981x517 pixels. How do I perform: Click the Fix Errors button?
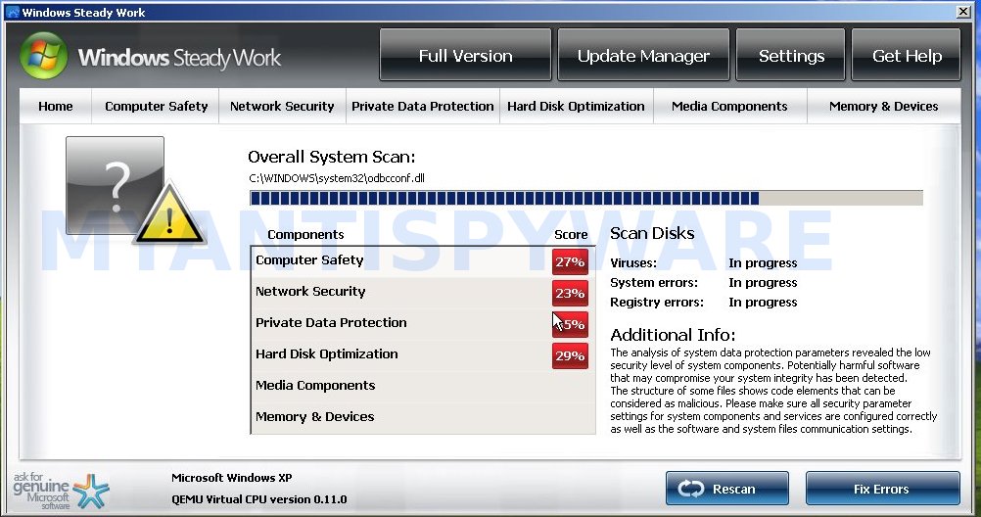[x=882, y=489]
